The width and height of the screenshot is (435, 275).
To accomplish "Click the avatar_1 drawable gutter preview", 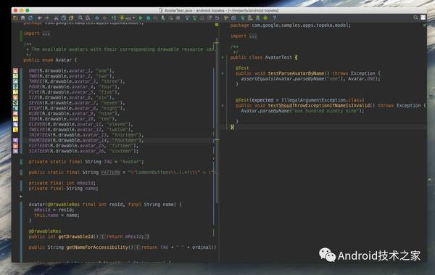I will [x=15, y=71].
